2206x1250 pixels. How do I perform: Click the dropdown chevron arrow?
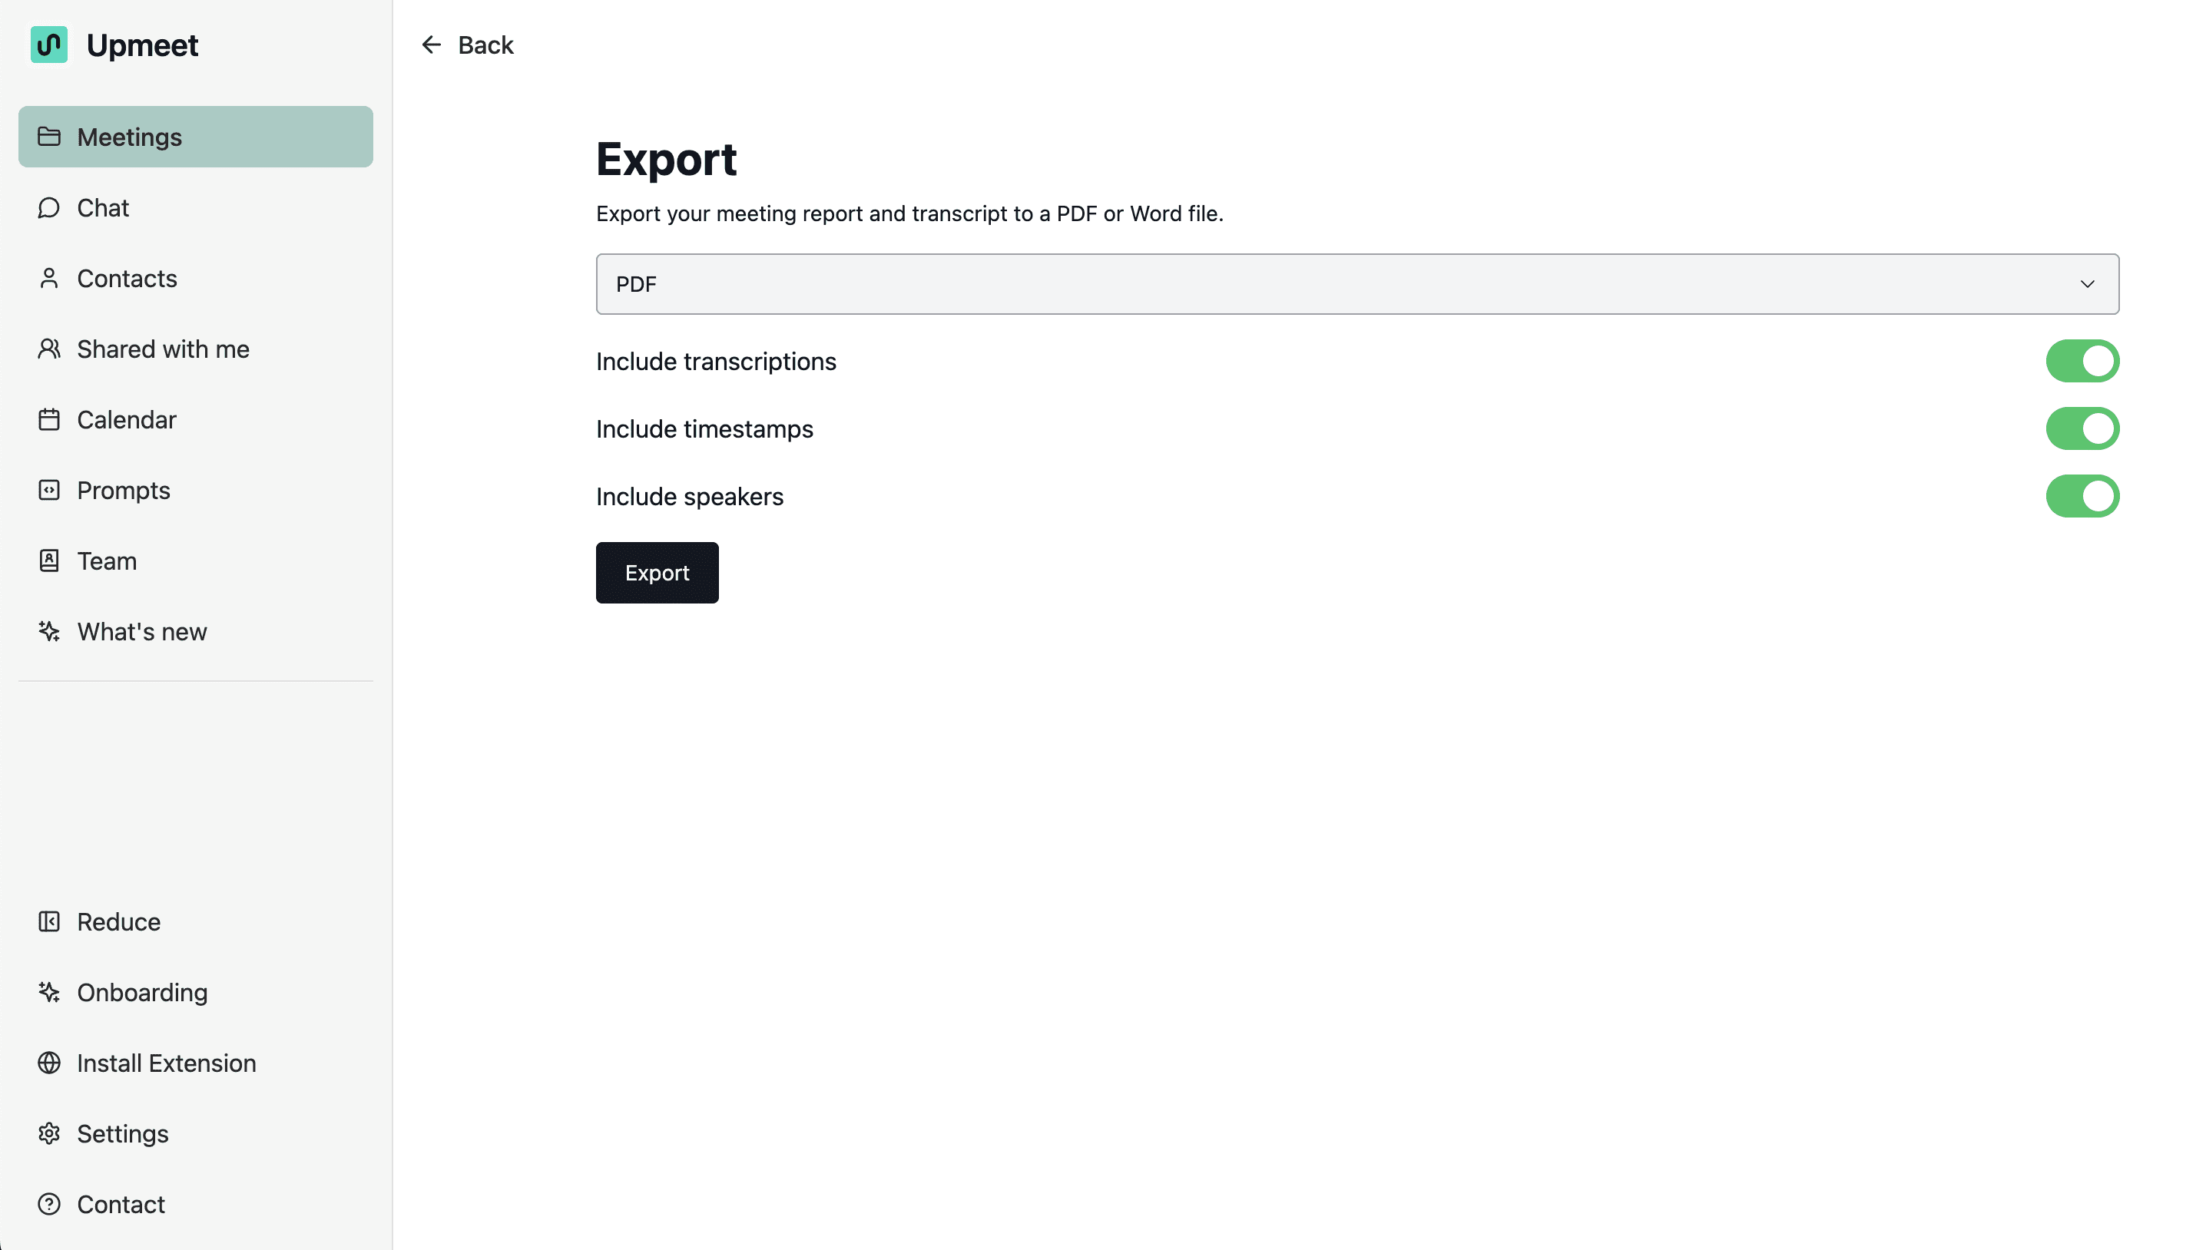[x=2087, y=284]
